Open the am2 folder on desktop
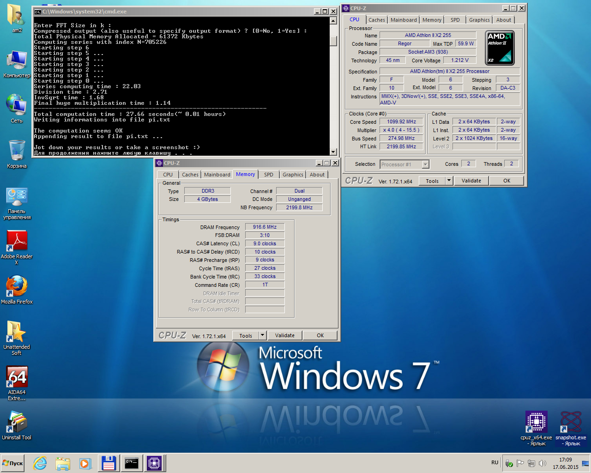 (x=16, y=18)
